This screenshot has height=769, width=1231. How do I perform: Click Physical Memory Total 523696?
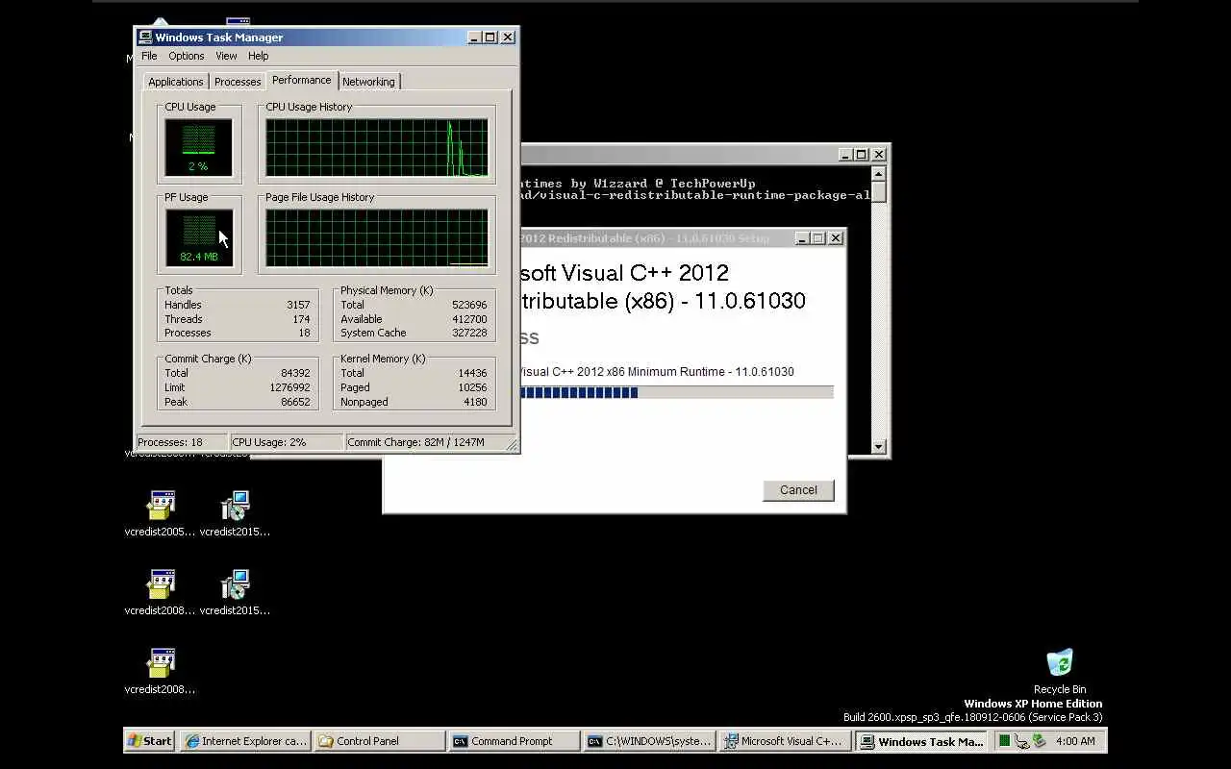point(469,305)
